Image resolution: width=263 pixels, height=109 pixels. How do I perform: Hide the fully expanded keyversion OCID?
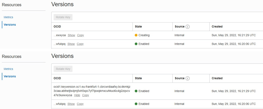pos(77,95)
